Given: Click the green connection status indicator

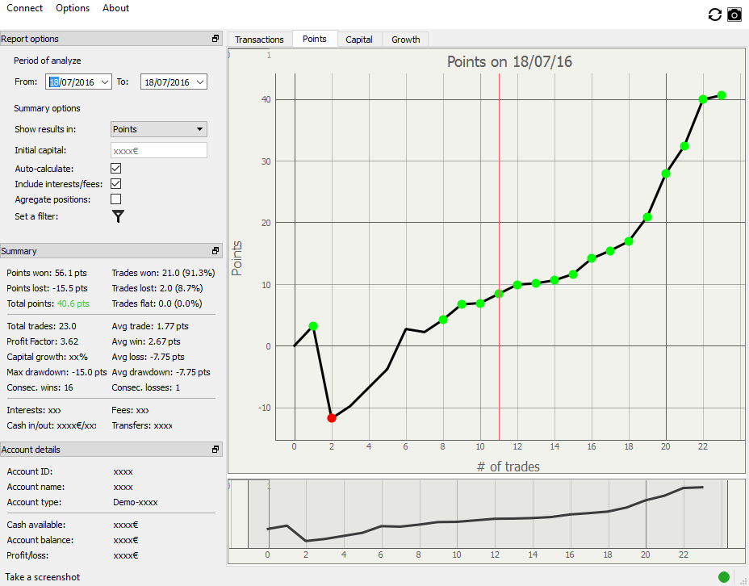Looking at the screenshot, I should 724,577.
